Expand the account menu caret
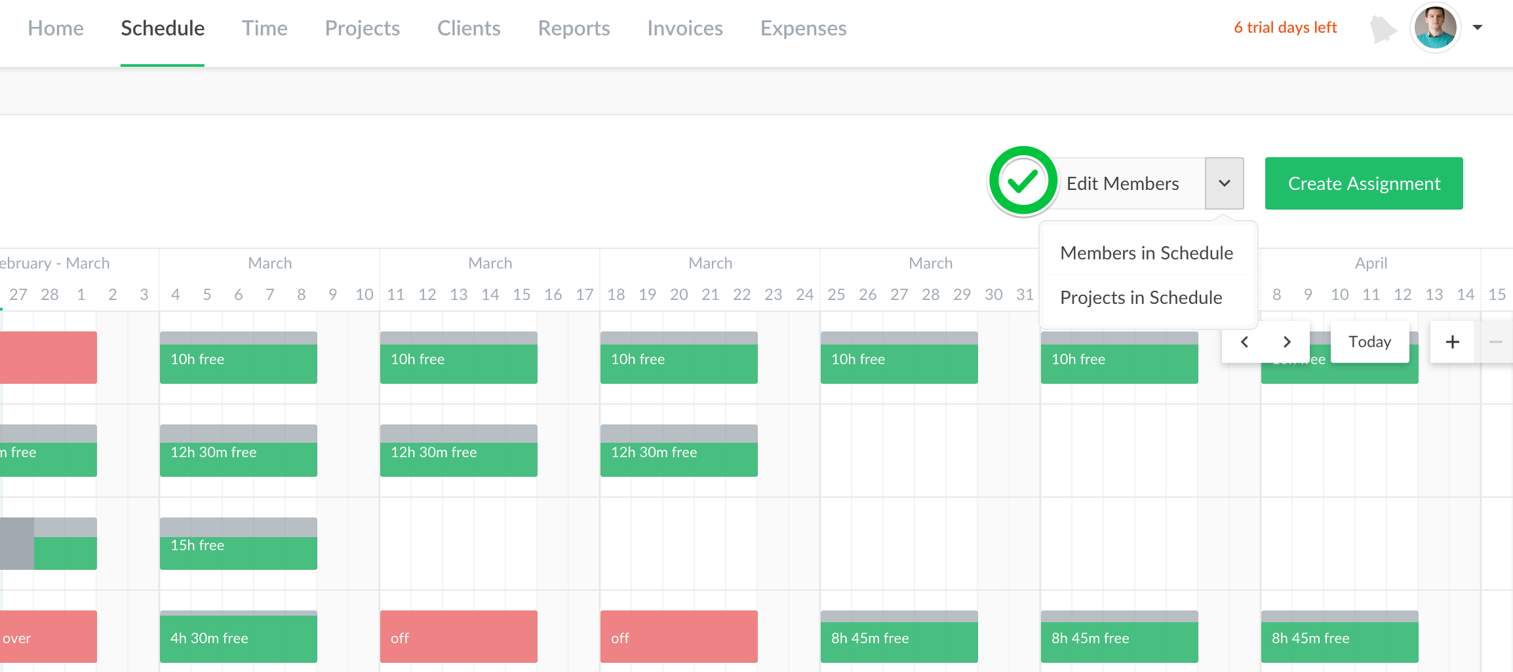The image size is (1513, 672). [x=1478, y=28]
